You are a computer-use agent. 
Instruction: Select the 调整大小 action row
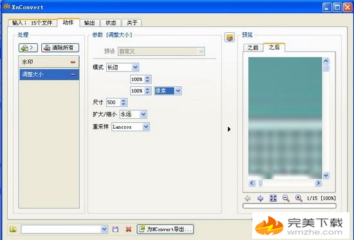point(49,75)
